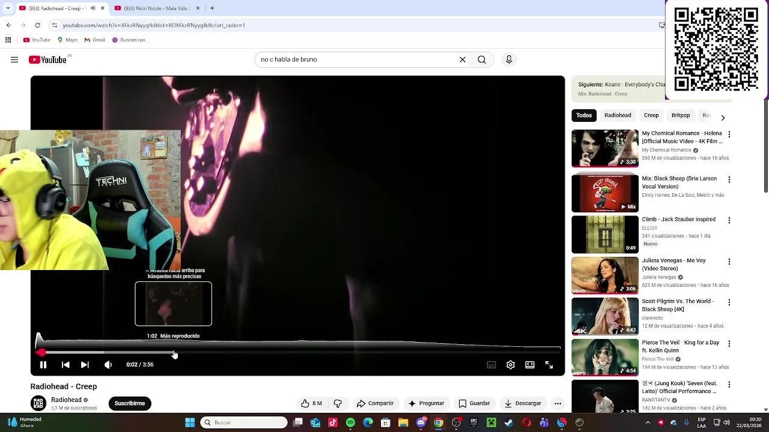Viewport: 769px width, 432px height.
Task: Open more actions beside Descargar
Action: click(x=558, y=403)
